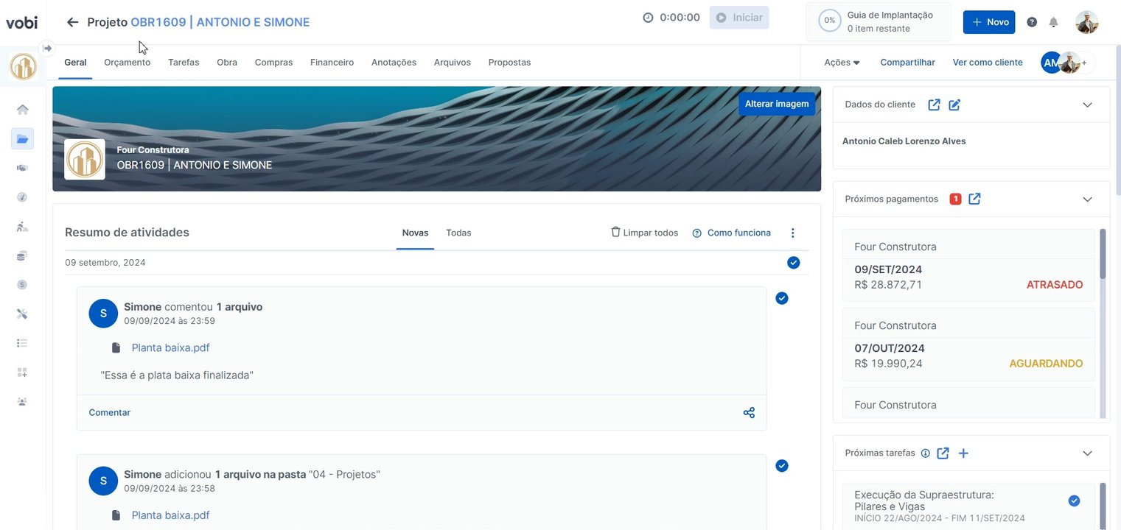Screen dimensions: 1121x530
Task: Click Ver como cliente
Action: pyautogui.click(x=988, y=63)
